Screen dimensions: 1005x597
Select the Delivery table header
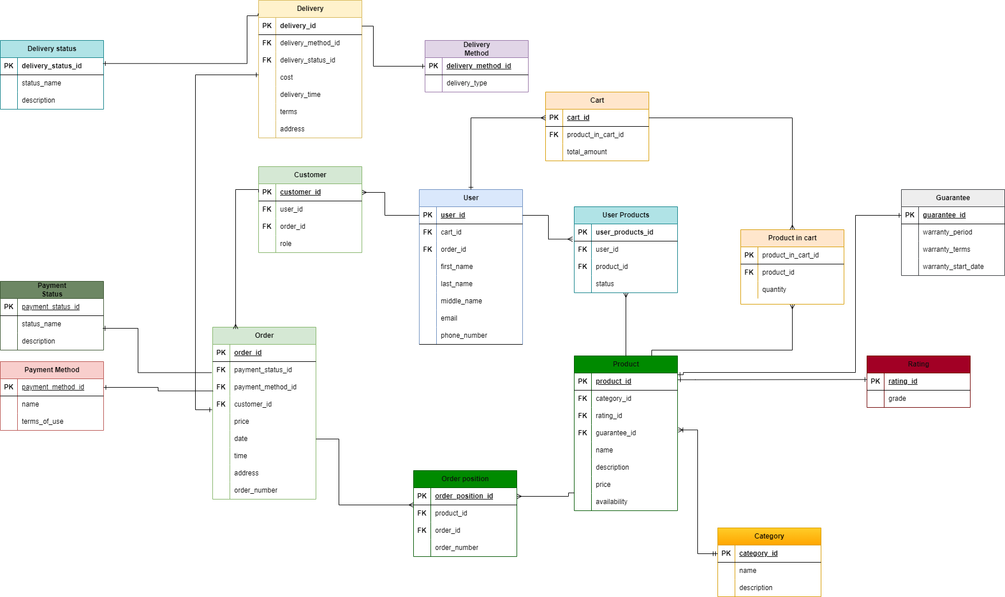[x=310, y=9]
